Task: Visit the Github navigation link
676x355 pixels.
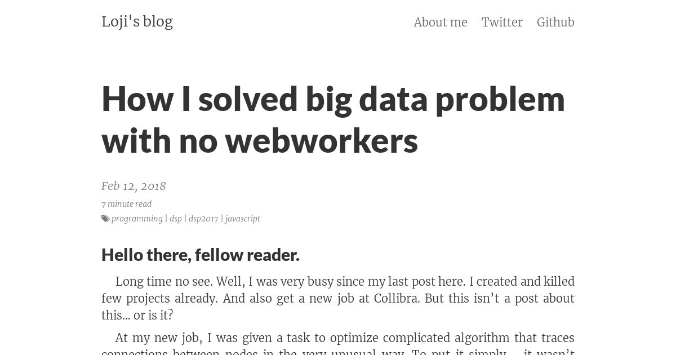Action: 555,22
